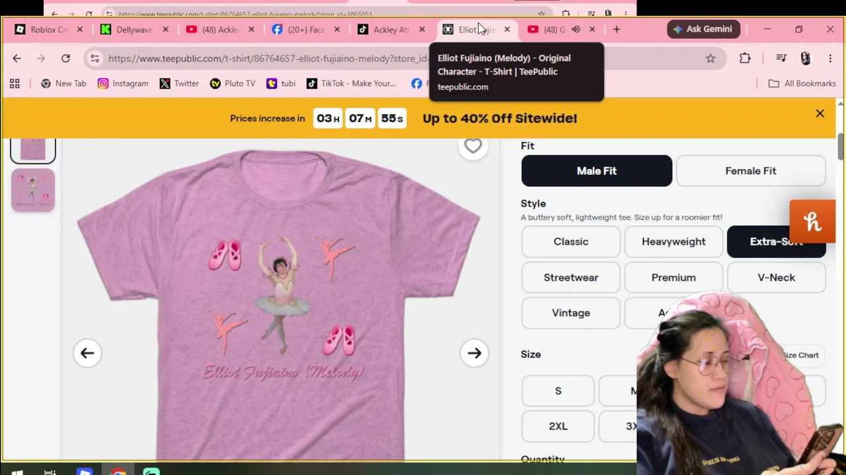Open the tubi bookmark
846x475 pixels.
281,83
